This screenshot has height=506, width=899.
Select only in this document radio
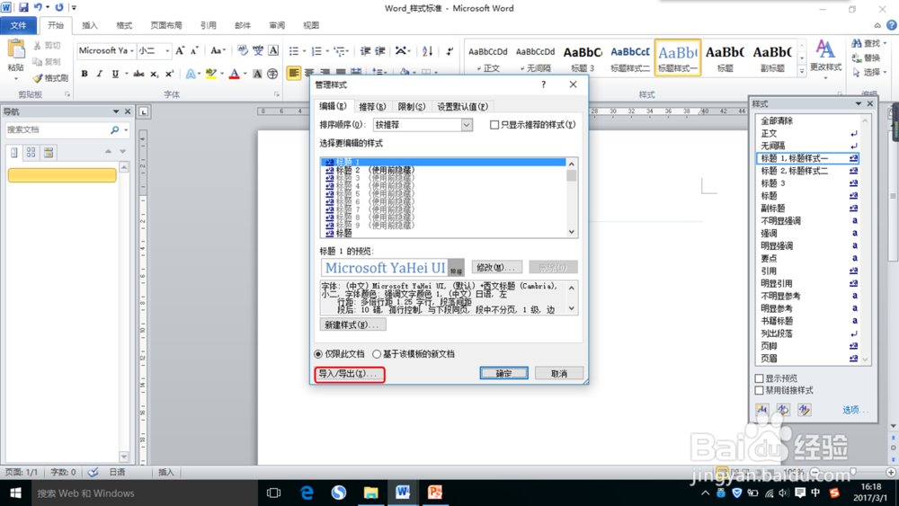tap(318, 354)
